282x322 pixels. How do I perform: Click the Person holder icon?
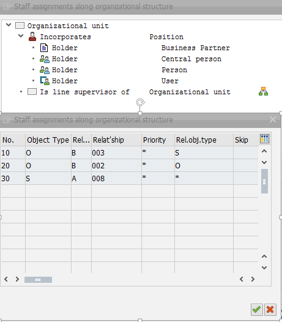point(45,70)
